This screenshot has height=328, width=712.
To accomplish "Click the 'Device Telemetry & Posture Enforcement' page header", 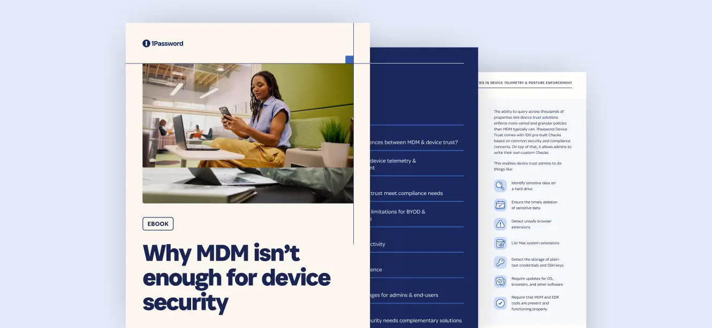I will [525, 83].
